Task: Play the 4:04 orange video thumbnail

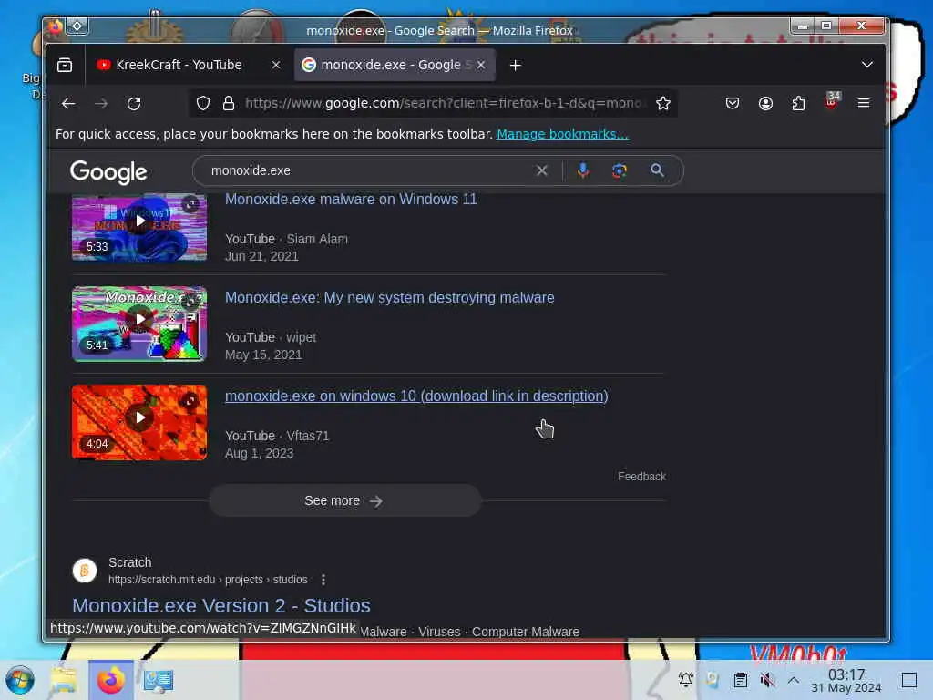Action: [139, 422]
